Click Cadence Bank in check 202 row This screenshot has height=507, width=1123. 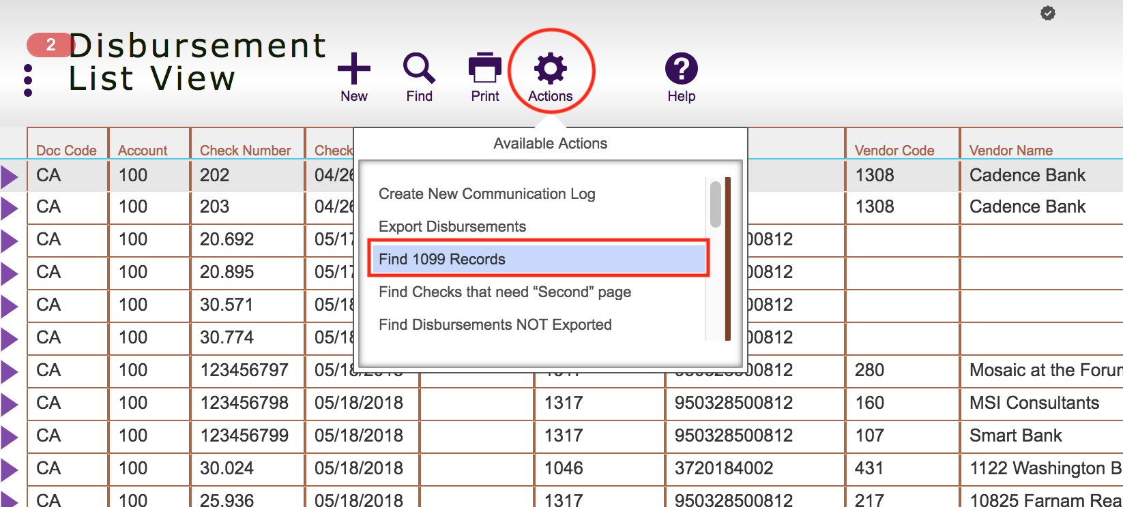tap(1027, 175)
